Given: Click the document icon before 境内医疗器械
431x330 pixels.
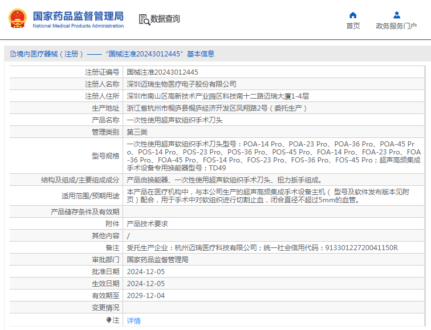Looking at the screenshot, I should [x=13, y=54].
